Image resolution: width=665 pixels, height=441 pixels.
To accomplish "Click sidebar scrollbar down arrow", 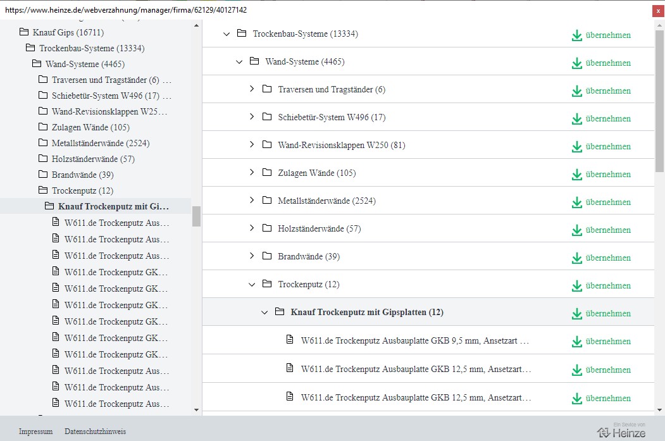I will pos(196,409).
